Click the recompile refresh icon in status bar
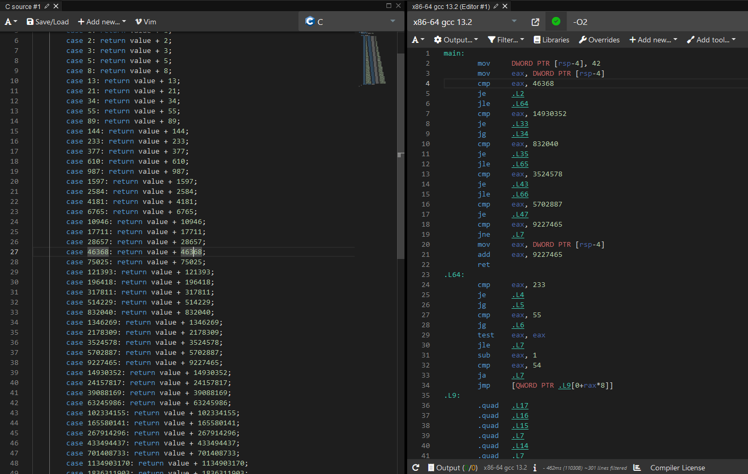 [416, 468]
